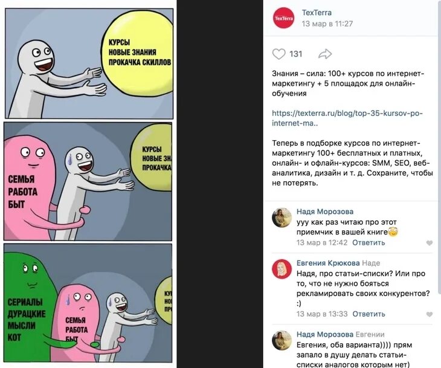Screen dimensions: 441x368
Task: Open Евгения Крюкова's avatar picture
Action: (282, 269)
